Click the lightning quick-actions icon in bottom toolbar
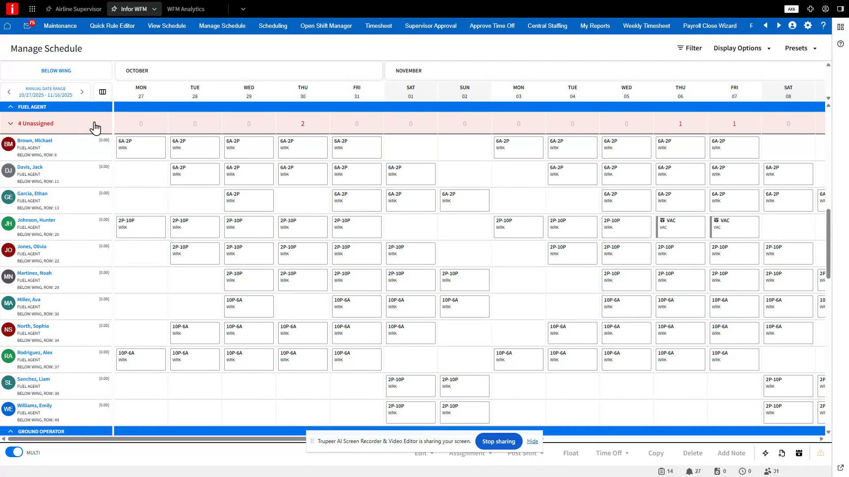The image size is (849, 477). (765, 453)
